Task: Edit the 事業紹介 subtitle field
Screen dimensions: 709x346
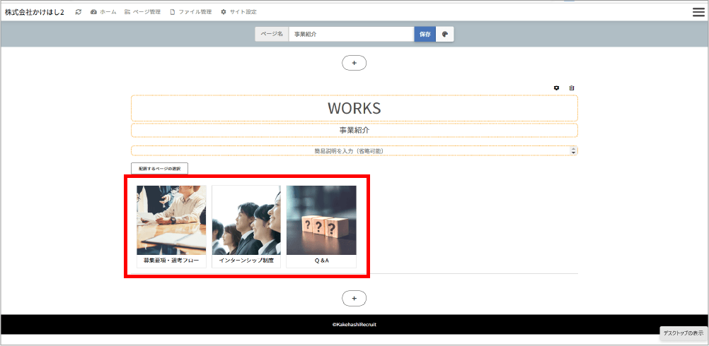Action: [354, 130]
